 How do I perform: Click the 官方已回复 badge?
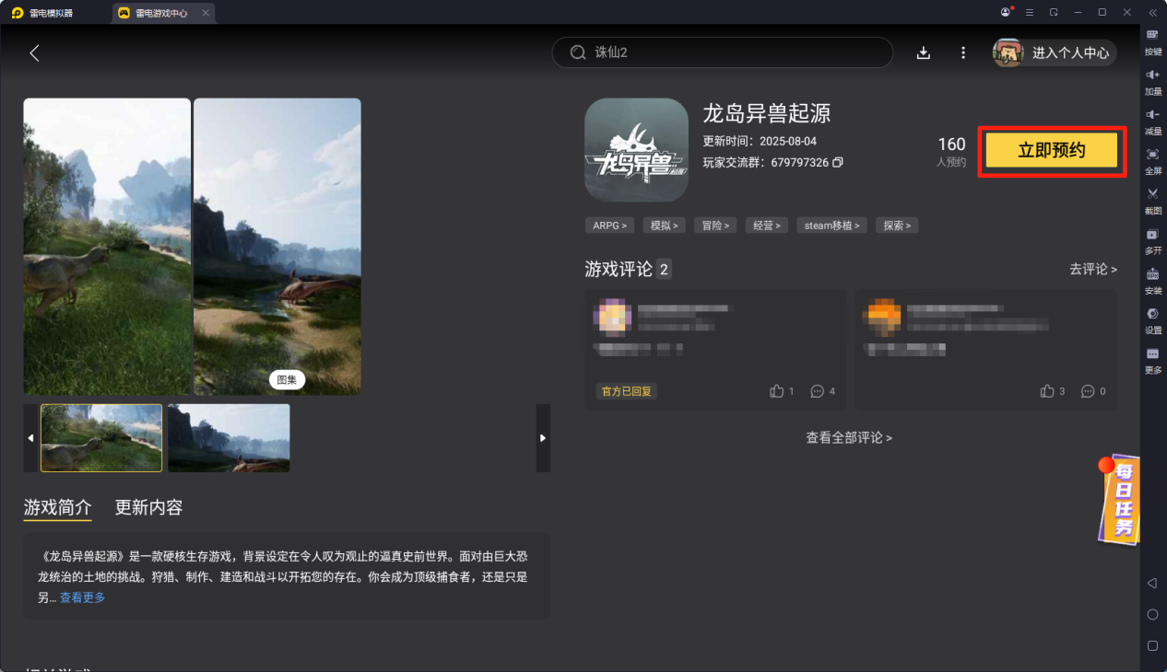point(627,391)
